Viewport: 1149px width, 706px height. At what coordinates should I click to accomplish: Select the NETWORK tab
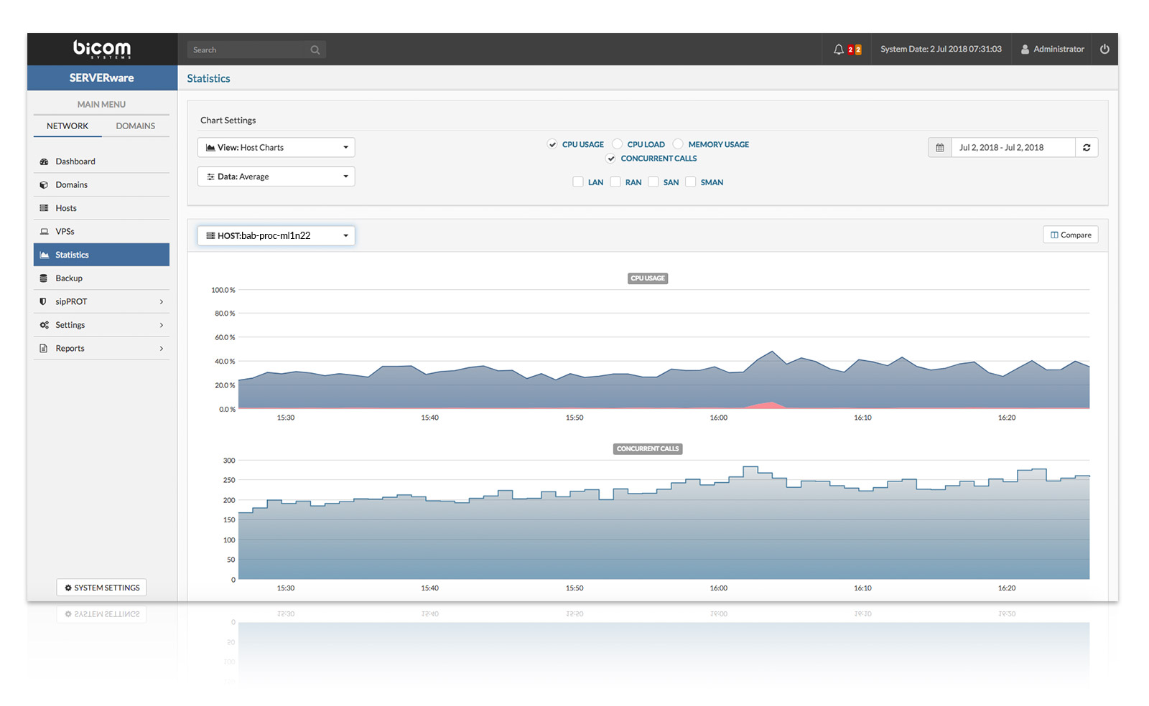67,126
